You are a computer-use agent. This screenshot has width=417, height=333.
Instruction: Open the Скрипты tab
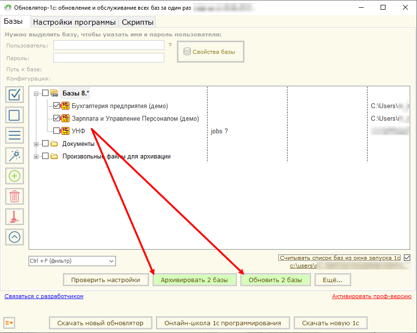coord(138,22)
